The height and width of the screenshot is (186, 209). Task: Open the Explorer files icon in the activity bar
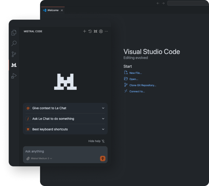[x=14, y=33]
